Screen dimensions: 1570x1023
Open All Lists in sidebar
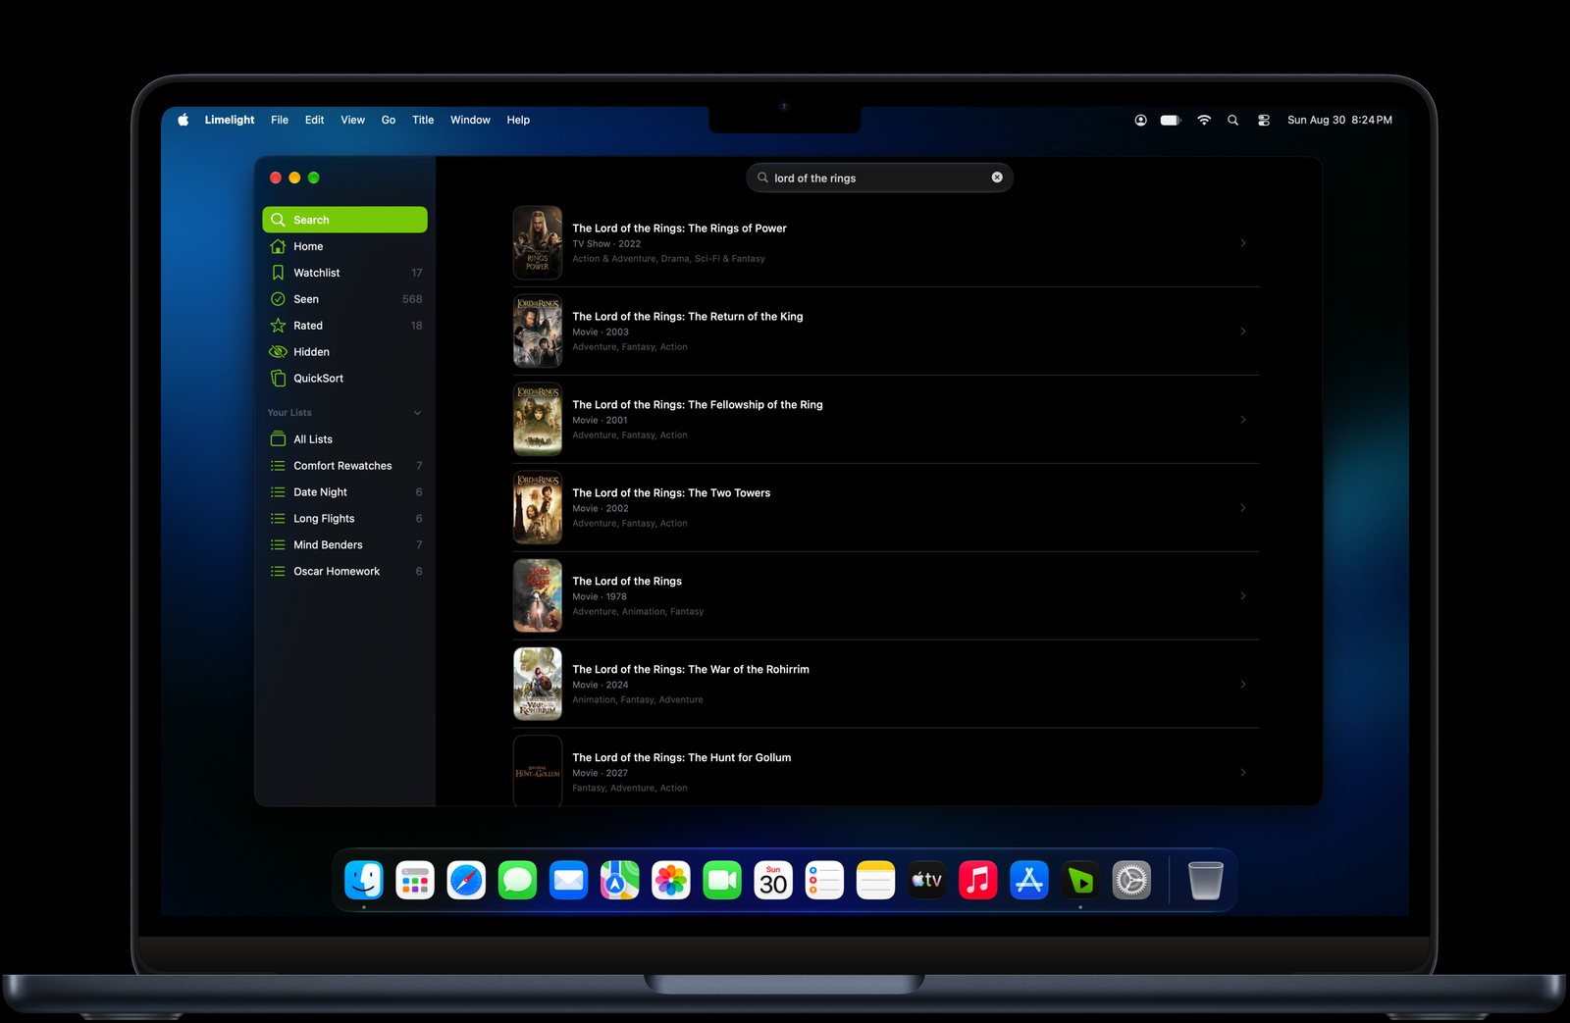tap(344, 439)
